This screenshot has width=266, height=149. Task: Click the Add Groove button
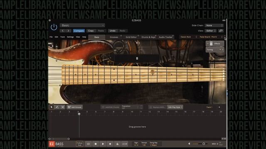[x=75, y=107]
